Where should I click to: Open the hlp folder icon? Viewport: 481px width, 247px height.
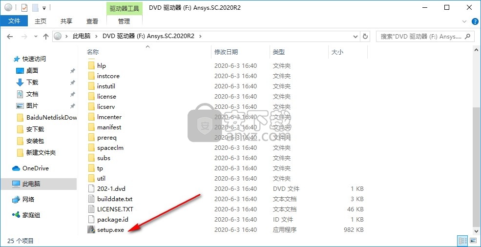[x=91, y=66]
